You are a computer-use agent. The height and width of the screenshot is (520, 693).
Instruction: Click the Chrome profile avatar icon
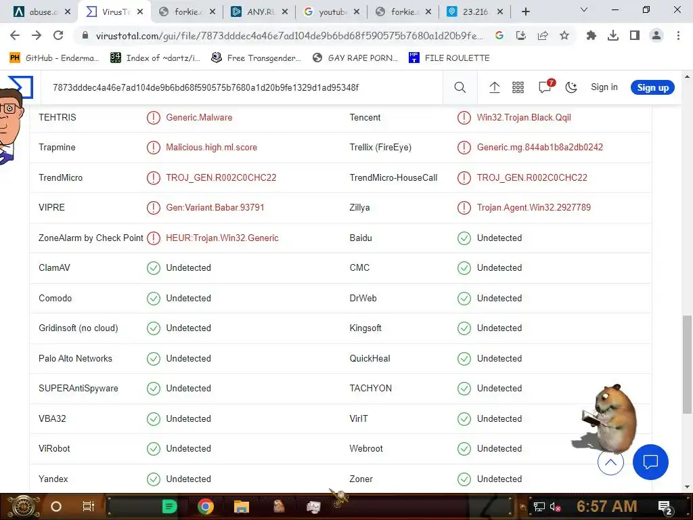[x=656, y=35]
